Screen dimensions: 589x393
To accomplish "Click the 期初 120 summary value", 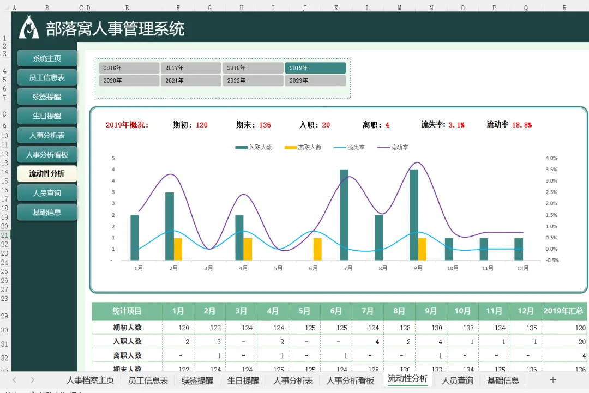I will pos(190,125).
